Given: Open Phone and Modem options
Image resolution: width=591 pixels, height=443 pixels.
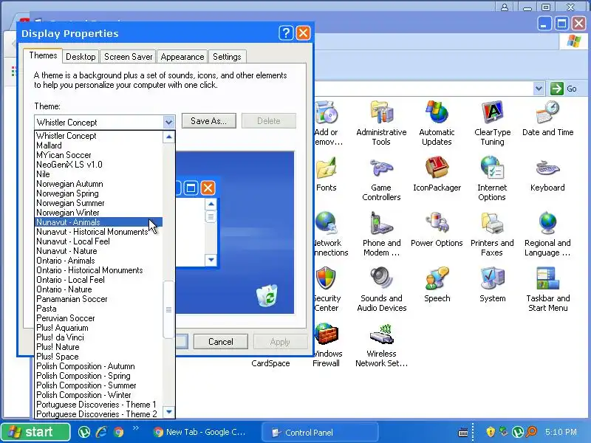Looking at the screenshot, I should point(381,234).
